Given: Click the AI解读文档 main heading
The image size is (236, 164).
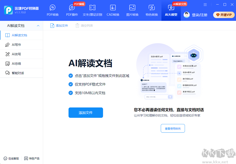Looking at the screenshot, I should [90, 63].
